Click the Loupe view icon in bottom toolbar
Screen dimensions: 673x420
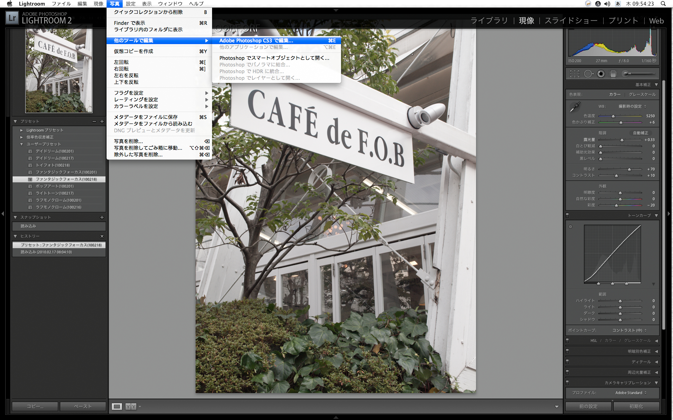117,406
